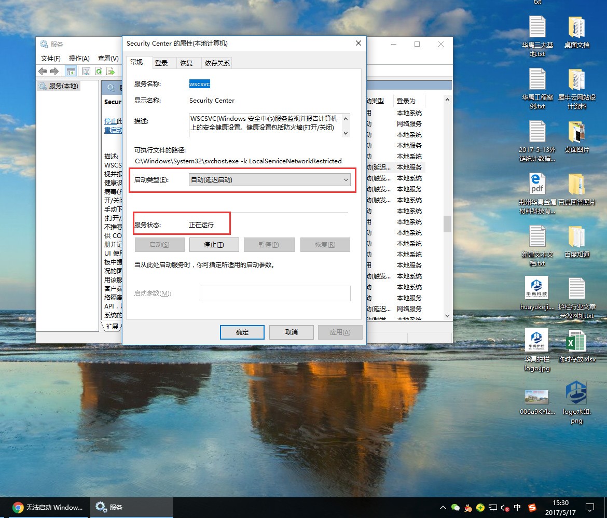Viewport: 607px width, 518px height.
Task: Click the 确定 button
Action: click(x=242, y=332)
